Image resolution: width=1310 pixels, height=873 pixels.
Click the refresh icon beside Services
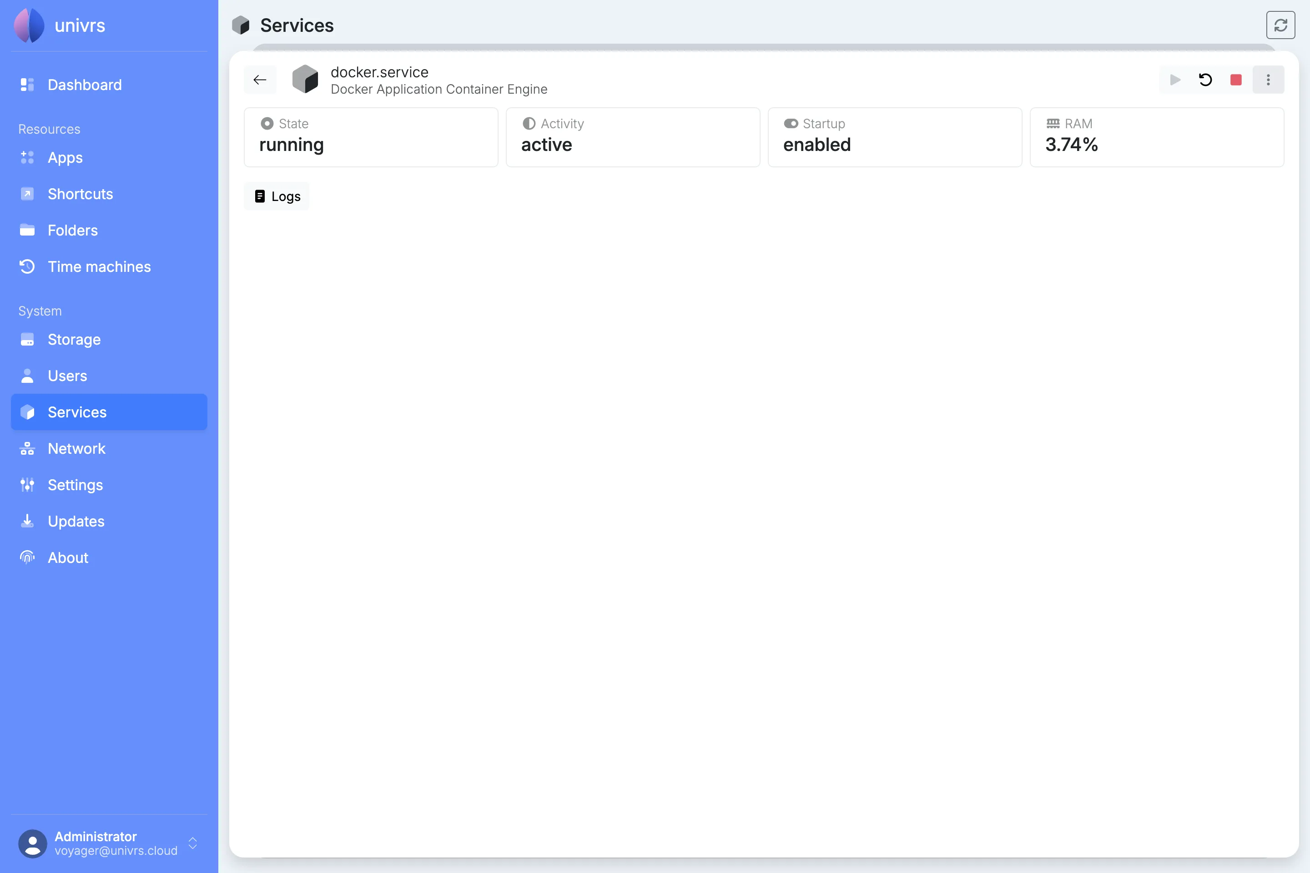[x=1280, y=25]
